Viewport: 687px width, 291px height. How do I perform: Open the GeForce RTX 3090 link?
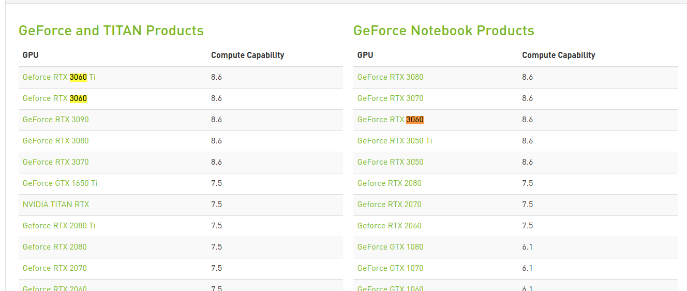(x=56, y=120)
